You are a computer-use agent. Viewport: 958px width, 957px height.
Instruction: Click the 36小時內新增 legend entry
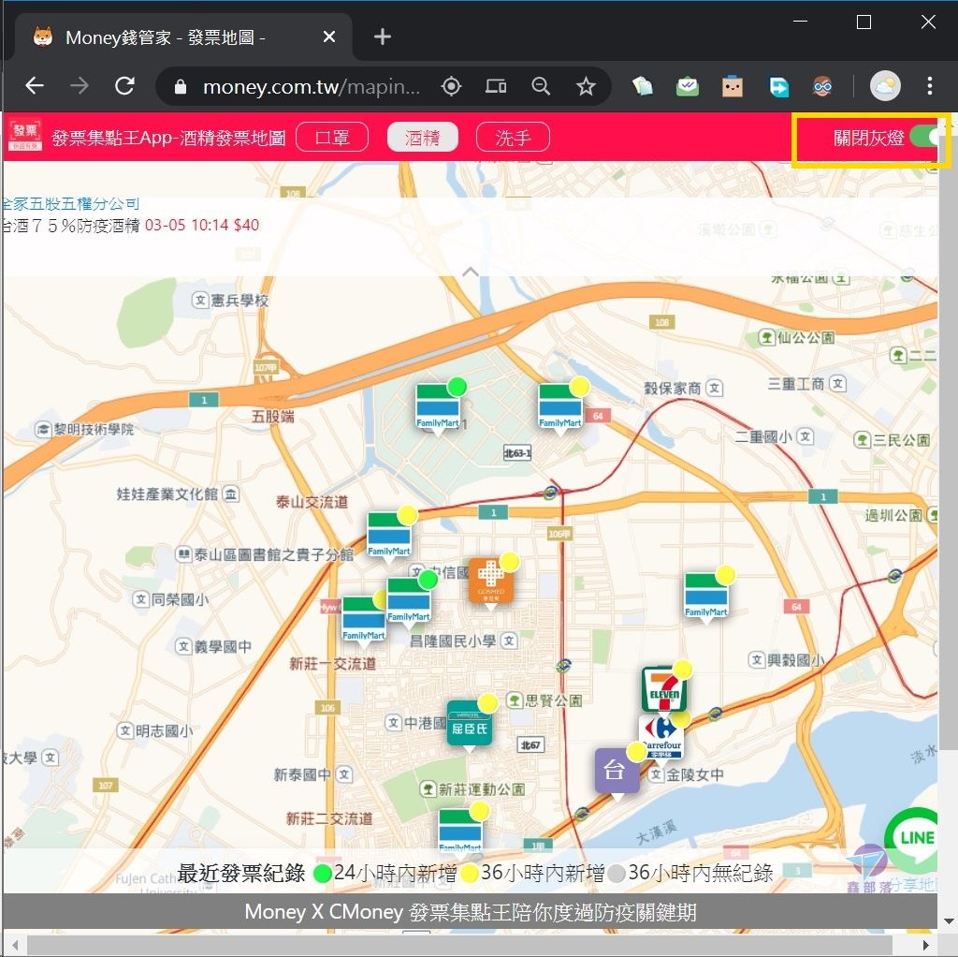(531, 873)
